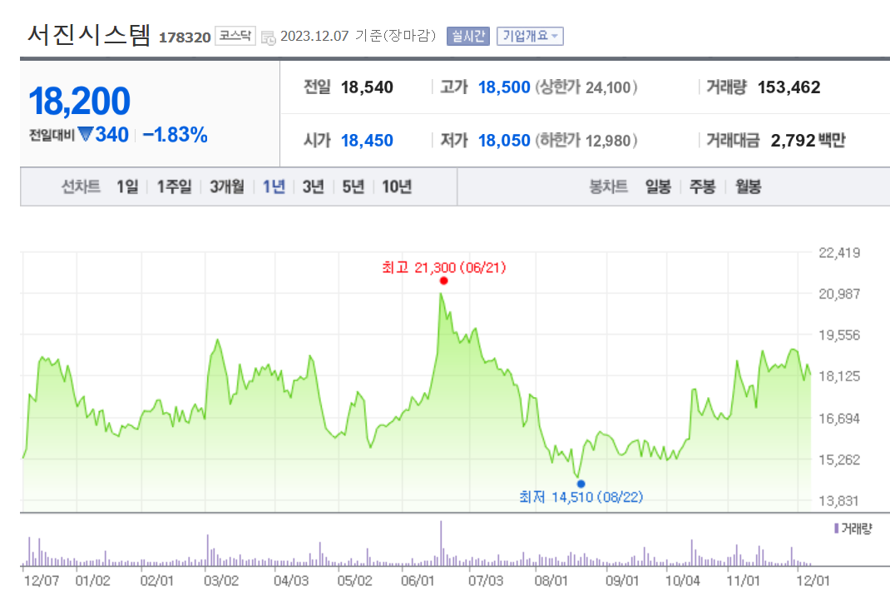Click the open price value 18,450
The width and height of the screenshot is (890, 611).
click(367, 140)
